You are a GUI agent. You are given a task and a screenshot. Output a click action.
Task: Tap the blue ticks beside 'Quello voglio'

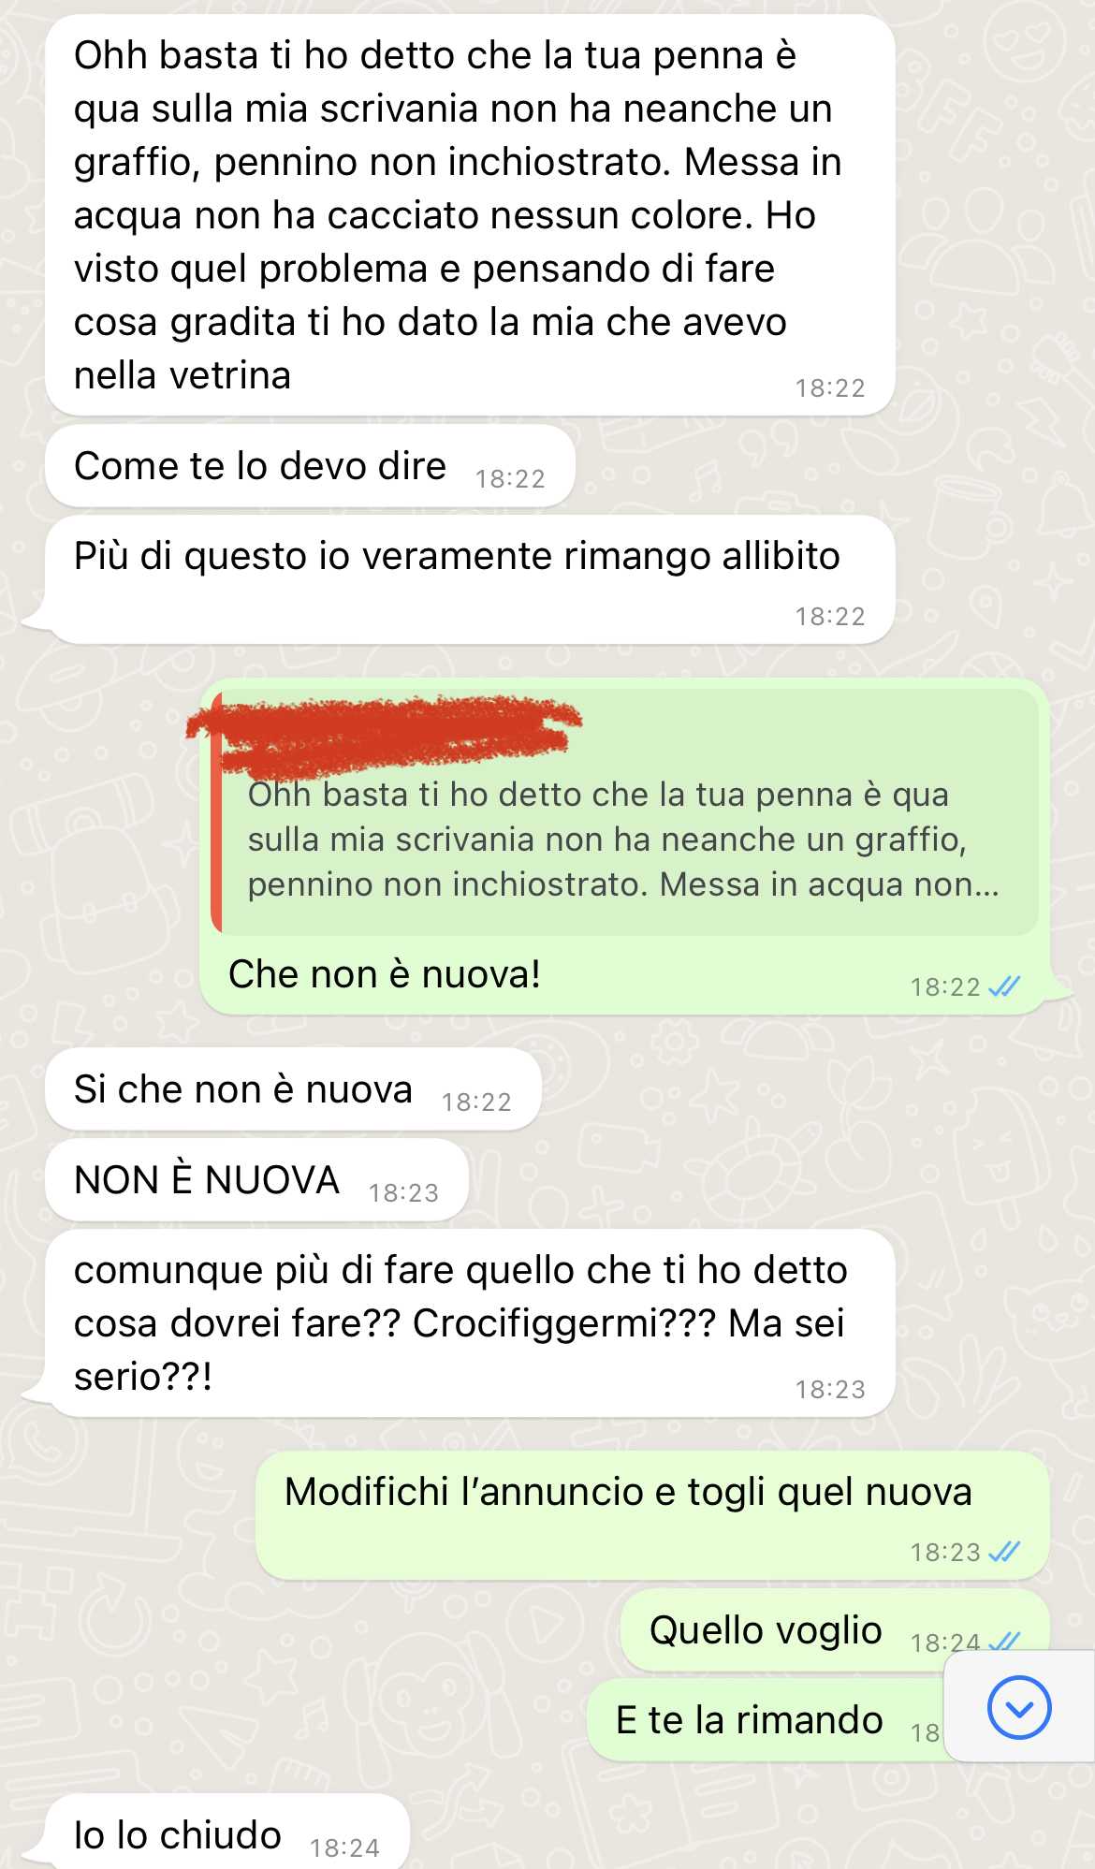coord(1004,1641)
